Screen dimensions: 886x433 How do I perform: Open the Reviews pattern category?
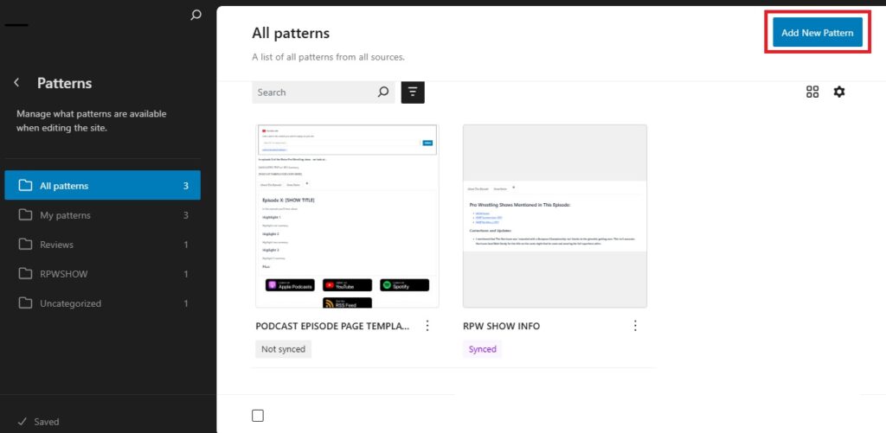click(x=102, y=245)
